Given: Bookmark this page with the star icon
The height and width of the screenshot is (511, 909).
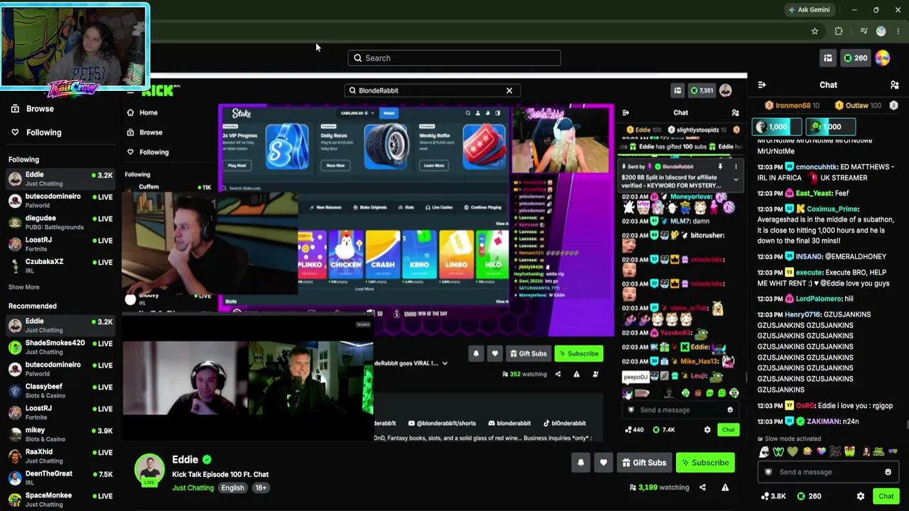Looking at the screenshot, I should pos(815,31).
